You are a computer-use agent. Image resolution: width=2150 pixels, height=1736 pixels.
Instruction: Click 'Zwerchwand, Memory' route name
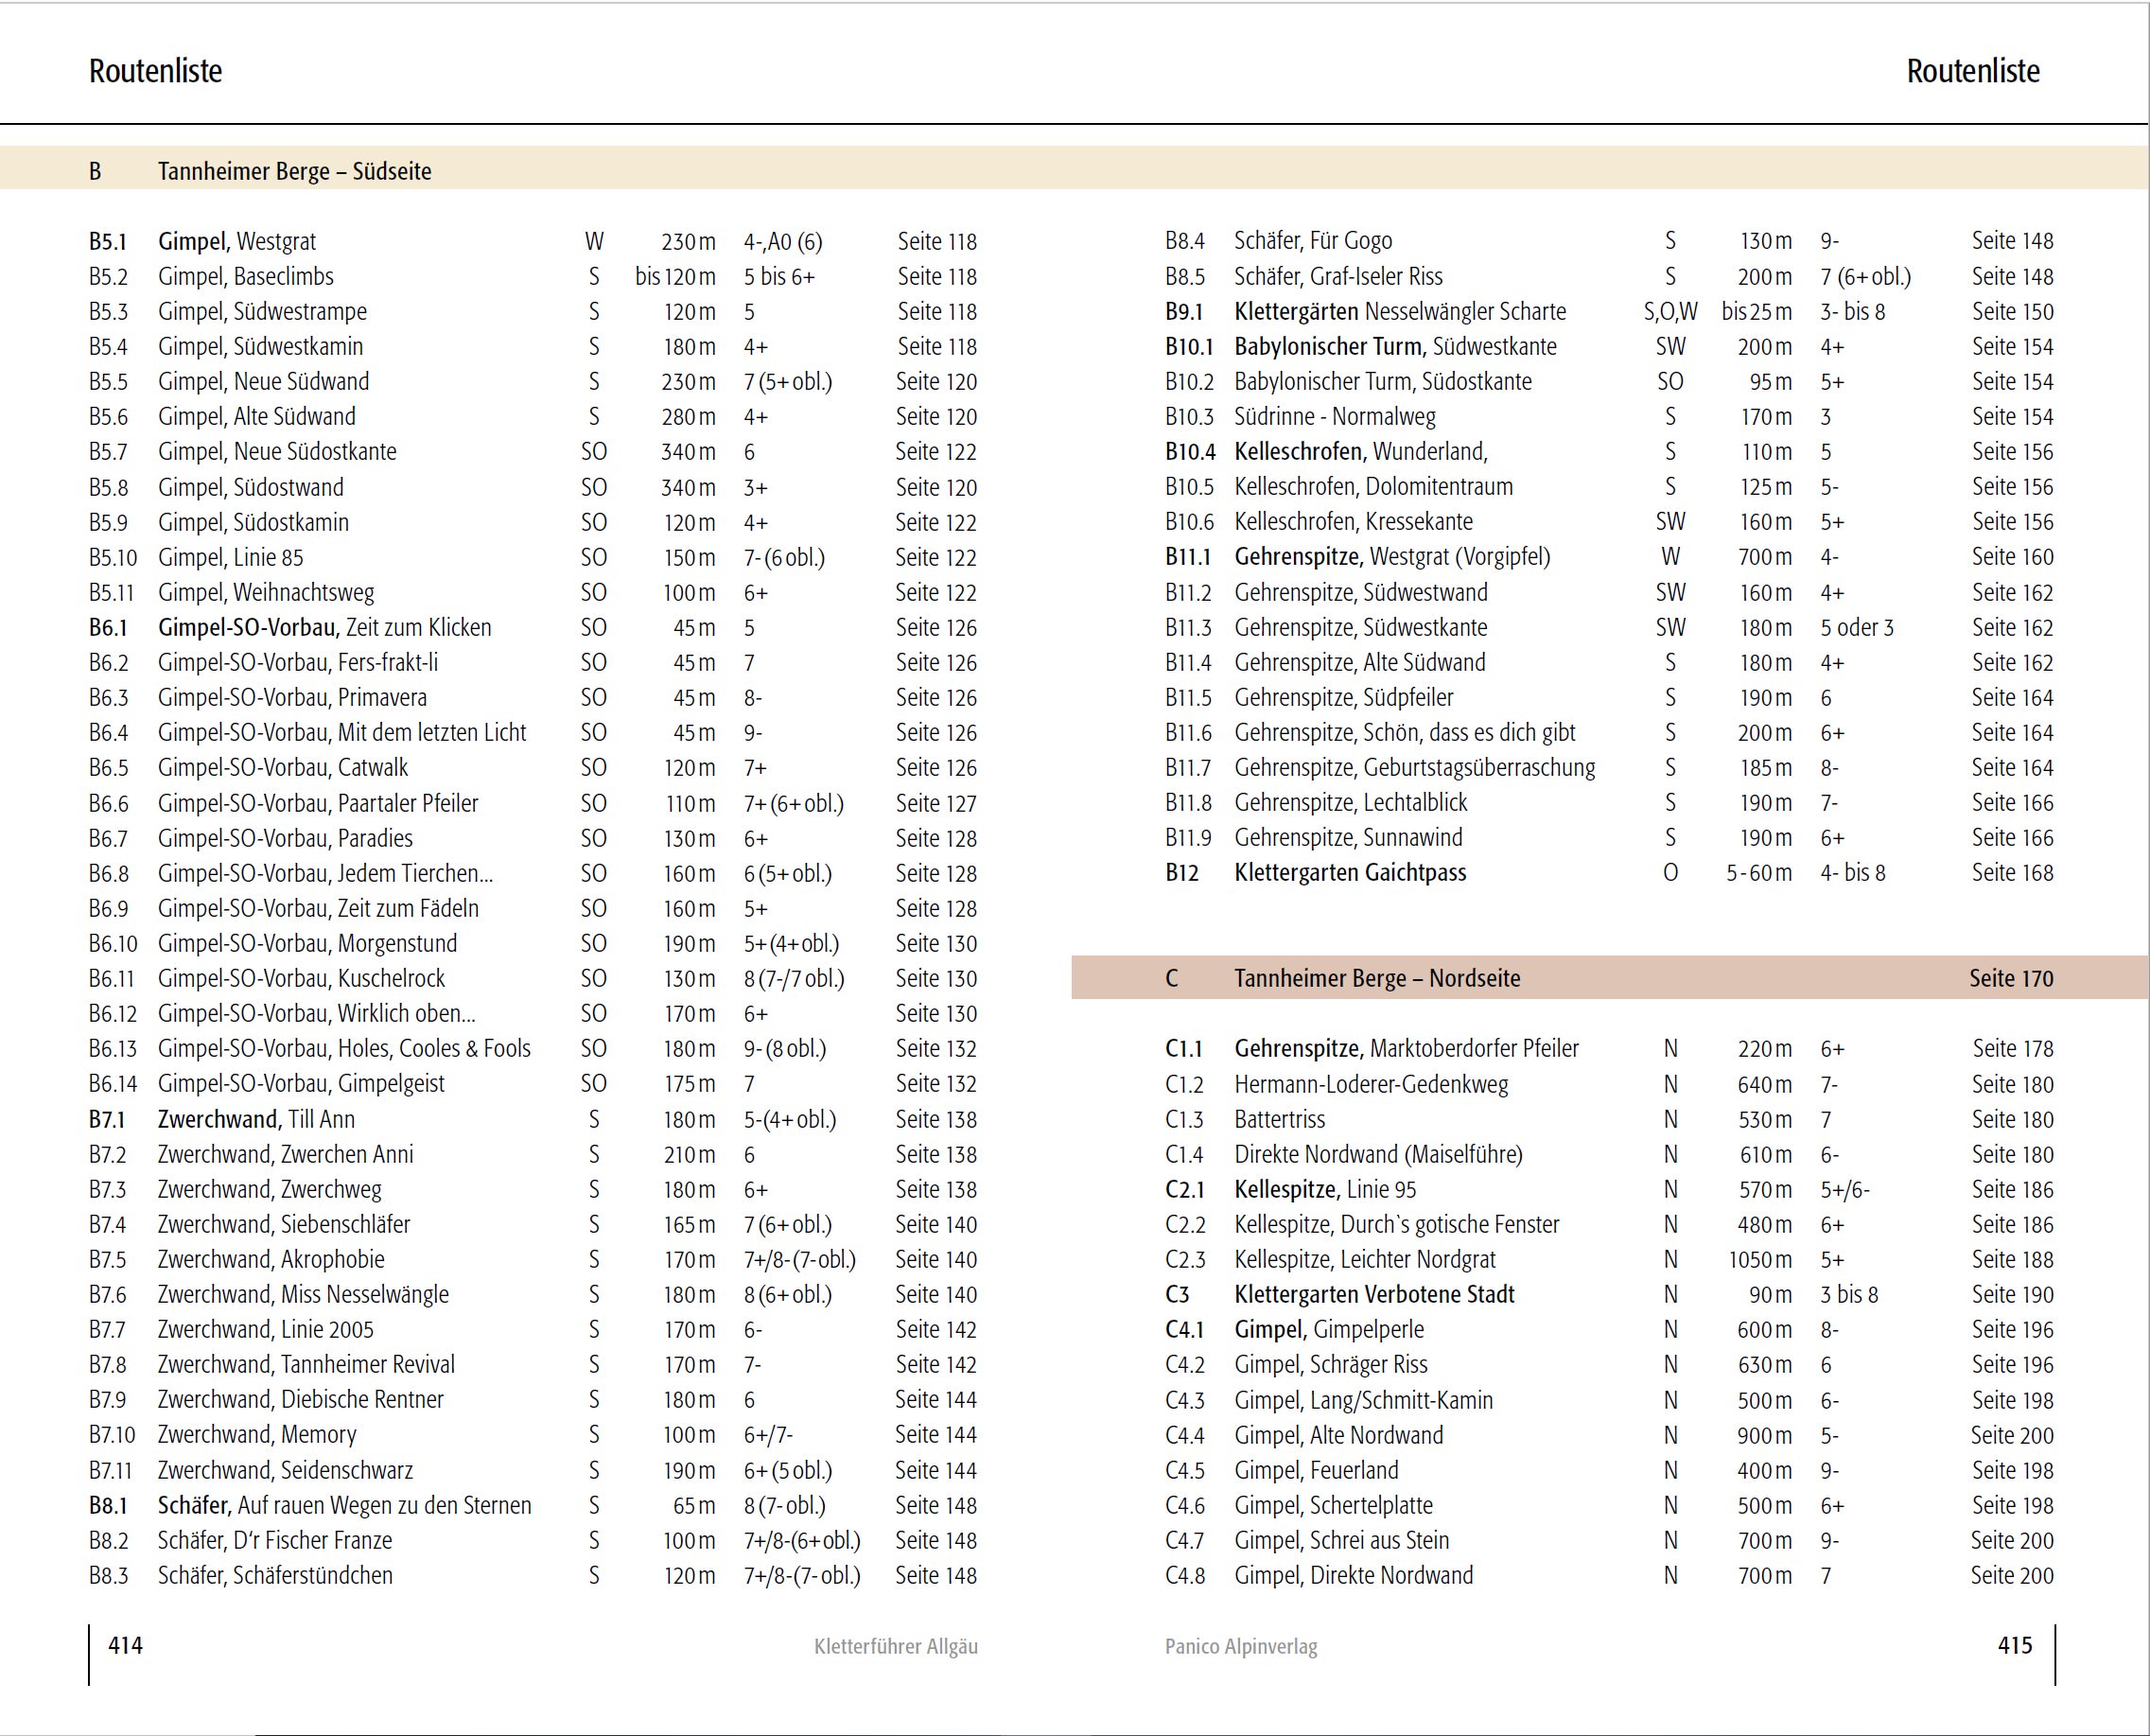pyautogui.click(x=257, y=1434)
